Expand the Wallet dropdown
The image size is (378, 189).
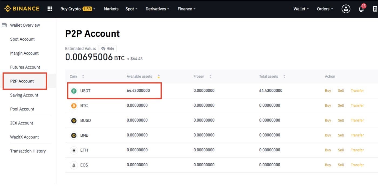pos(301,9)
